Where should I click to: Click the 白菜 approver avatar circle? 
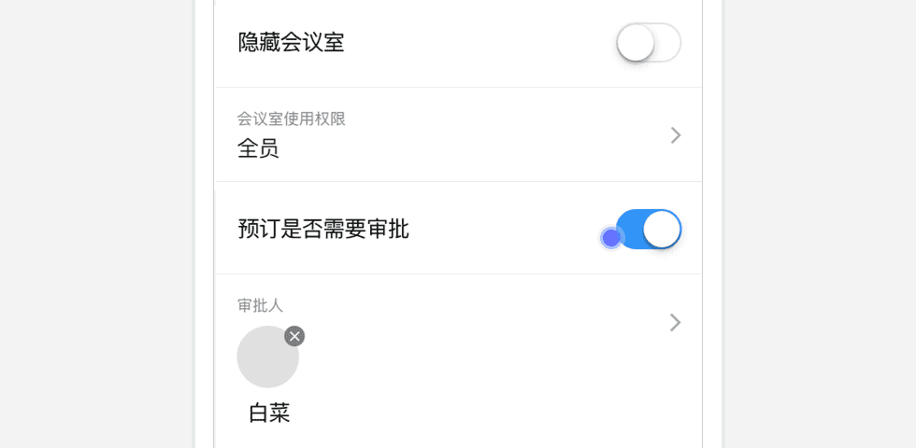point(267,357)
